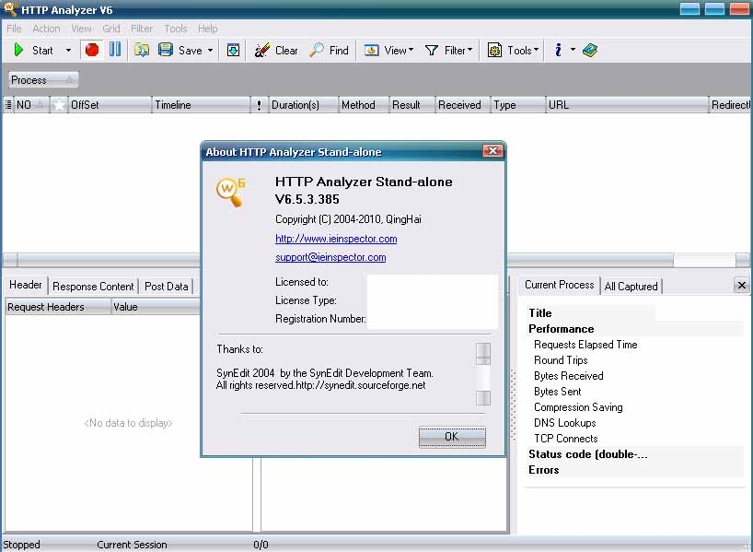
Task: Click the exclamation mark column header
Action: [x=259, y=105]
